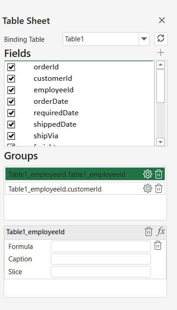177x310 pixels.
Task: Select the orderId field label
Action: (x=46, y=67)
